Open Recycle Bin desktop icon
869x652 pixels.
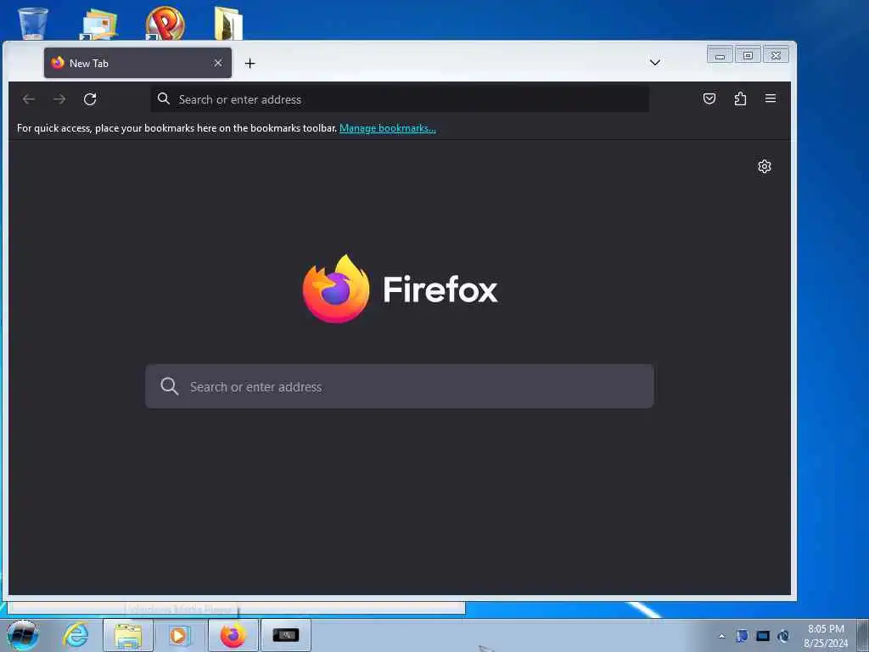click(x=33, y=23)
